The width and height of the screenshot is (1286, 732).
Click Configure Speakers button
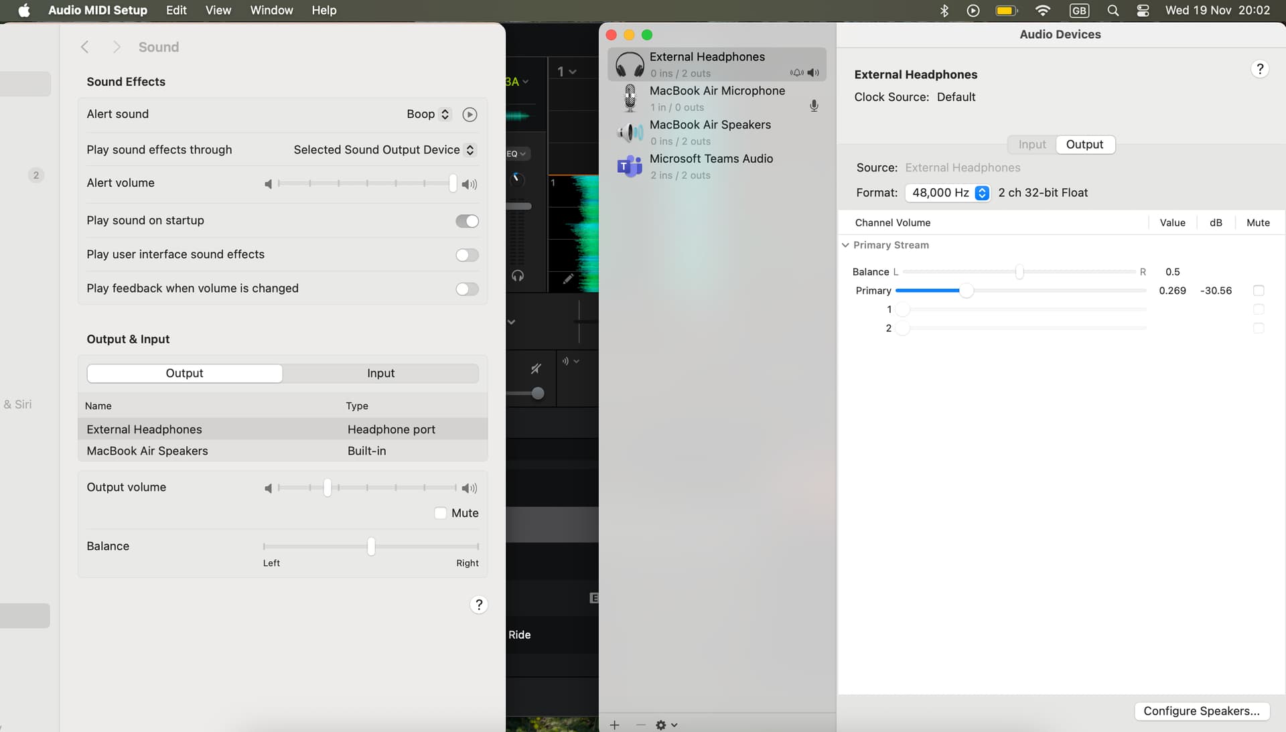[1201, 711]
